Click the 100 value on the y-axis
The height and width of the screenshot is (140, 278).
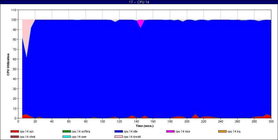click(14, 20)
